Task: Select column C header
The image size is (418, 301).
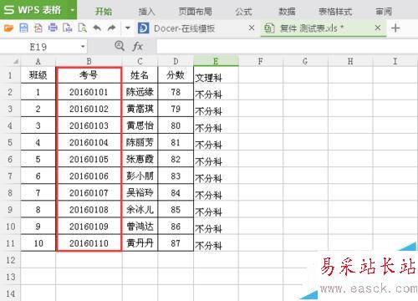Action: coord(140,61)
